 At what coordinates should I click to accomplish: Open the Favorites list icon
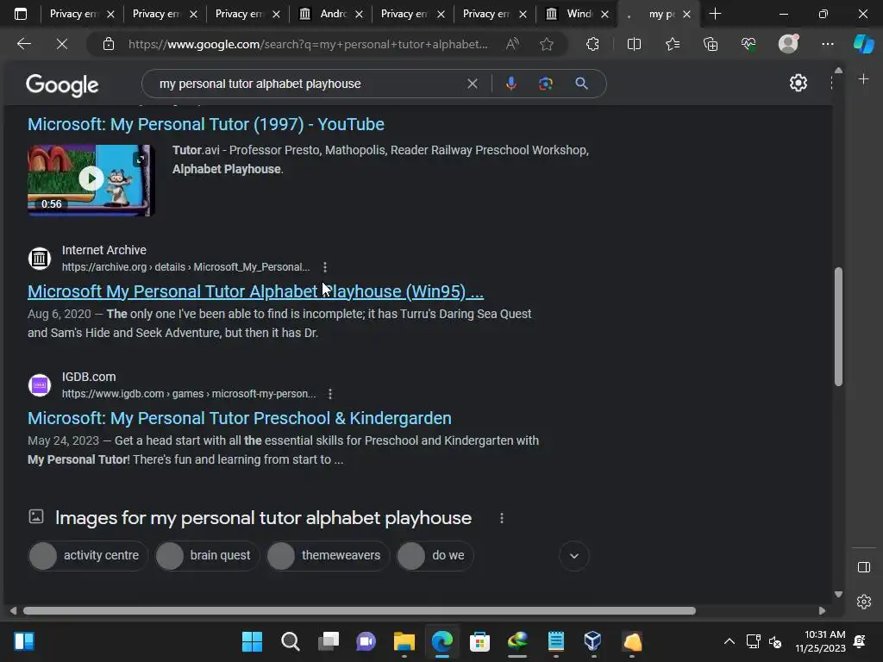(x=673, y=44)
